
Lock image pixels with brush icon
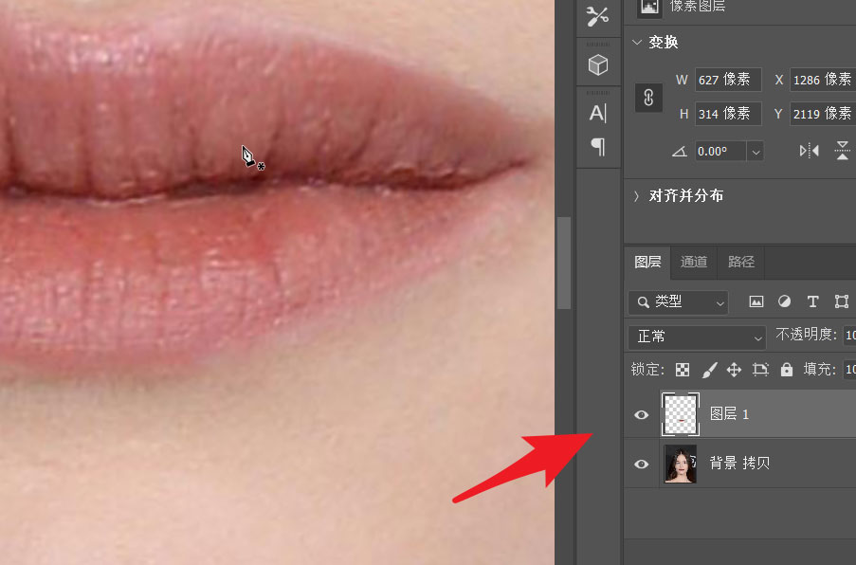click(709, 370)
